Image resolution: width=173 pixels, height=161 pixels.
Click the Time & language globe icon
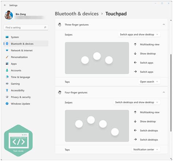pos(7,77)
